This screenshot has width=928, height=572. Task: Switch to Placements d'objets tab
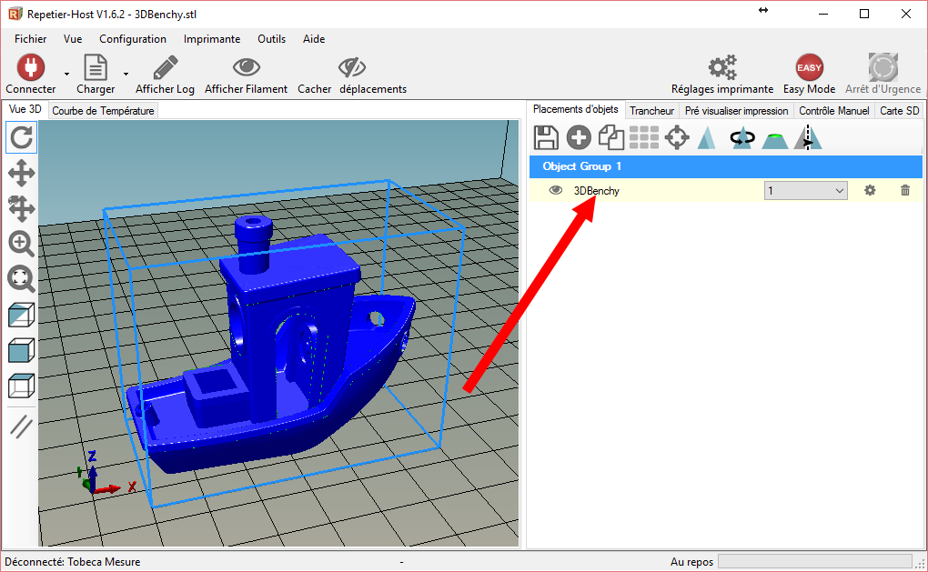pos(575,109)
